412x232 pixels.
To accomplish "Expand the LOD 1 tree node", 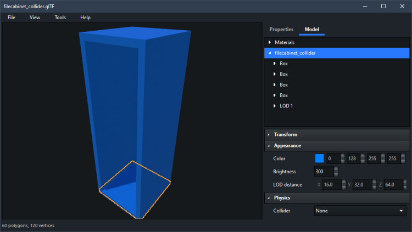I will click(x=274, y=106).
